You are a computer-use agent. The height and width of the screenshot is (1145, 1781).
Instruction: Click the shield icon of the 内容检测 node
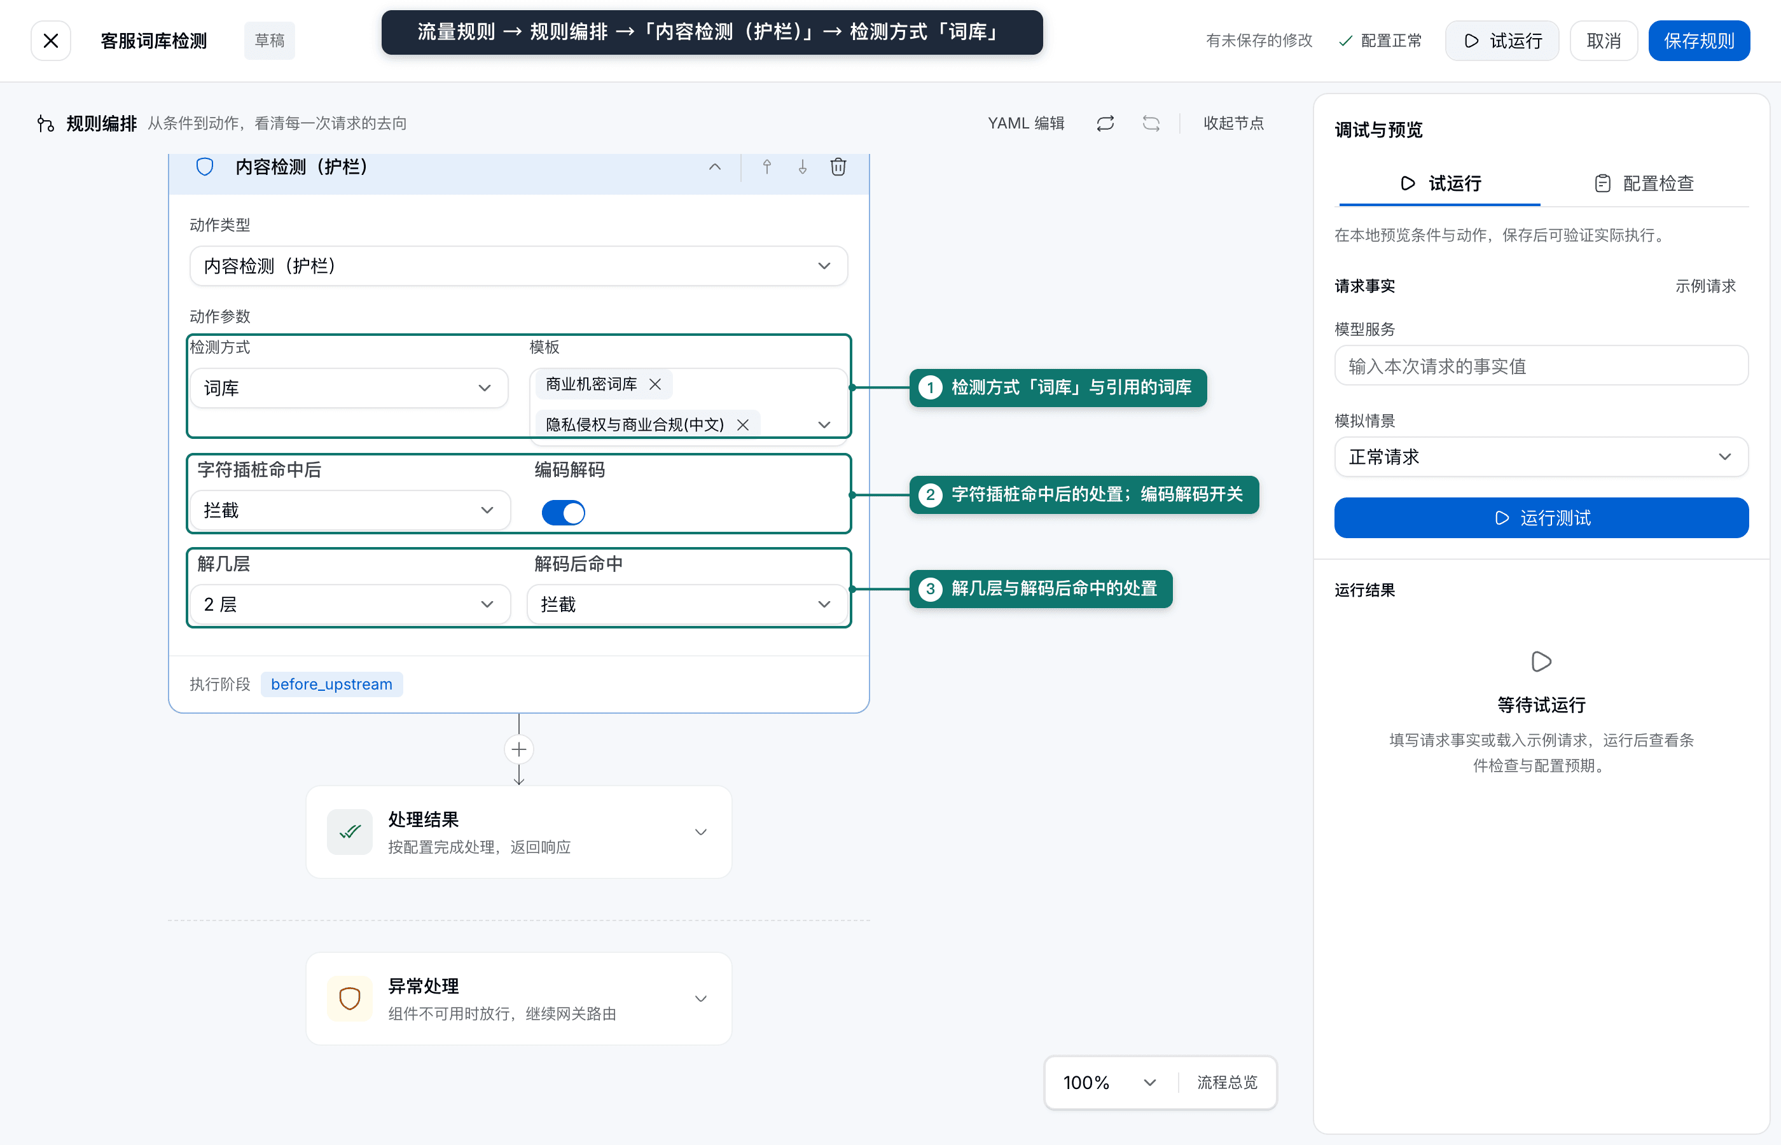(x=204, y=167)
